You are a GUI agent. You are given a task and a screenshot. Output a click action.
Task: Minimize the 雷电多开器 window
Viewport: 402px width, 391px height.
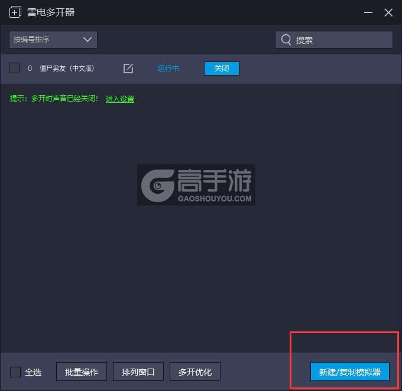coord(368,12)
